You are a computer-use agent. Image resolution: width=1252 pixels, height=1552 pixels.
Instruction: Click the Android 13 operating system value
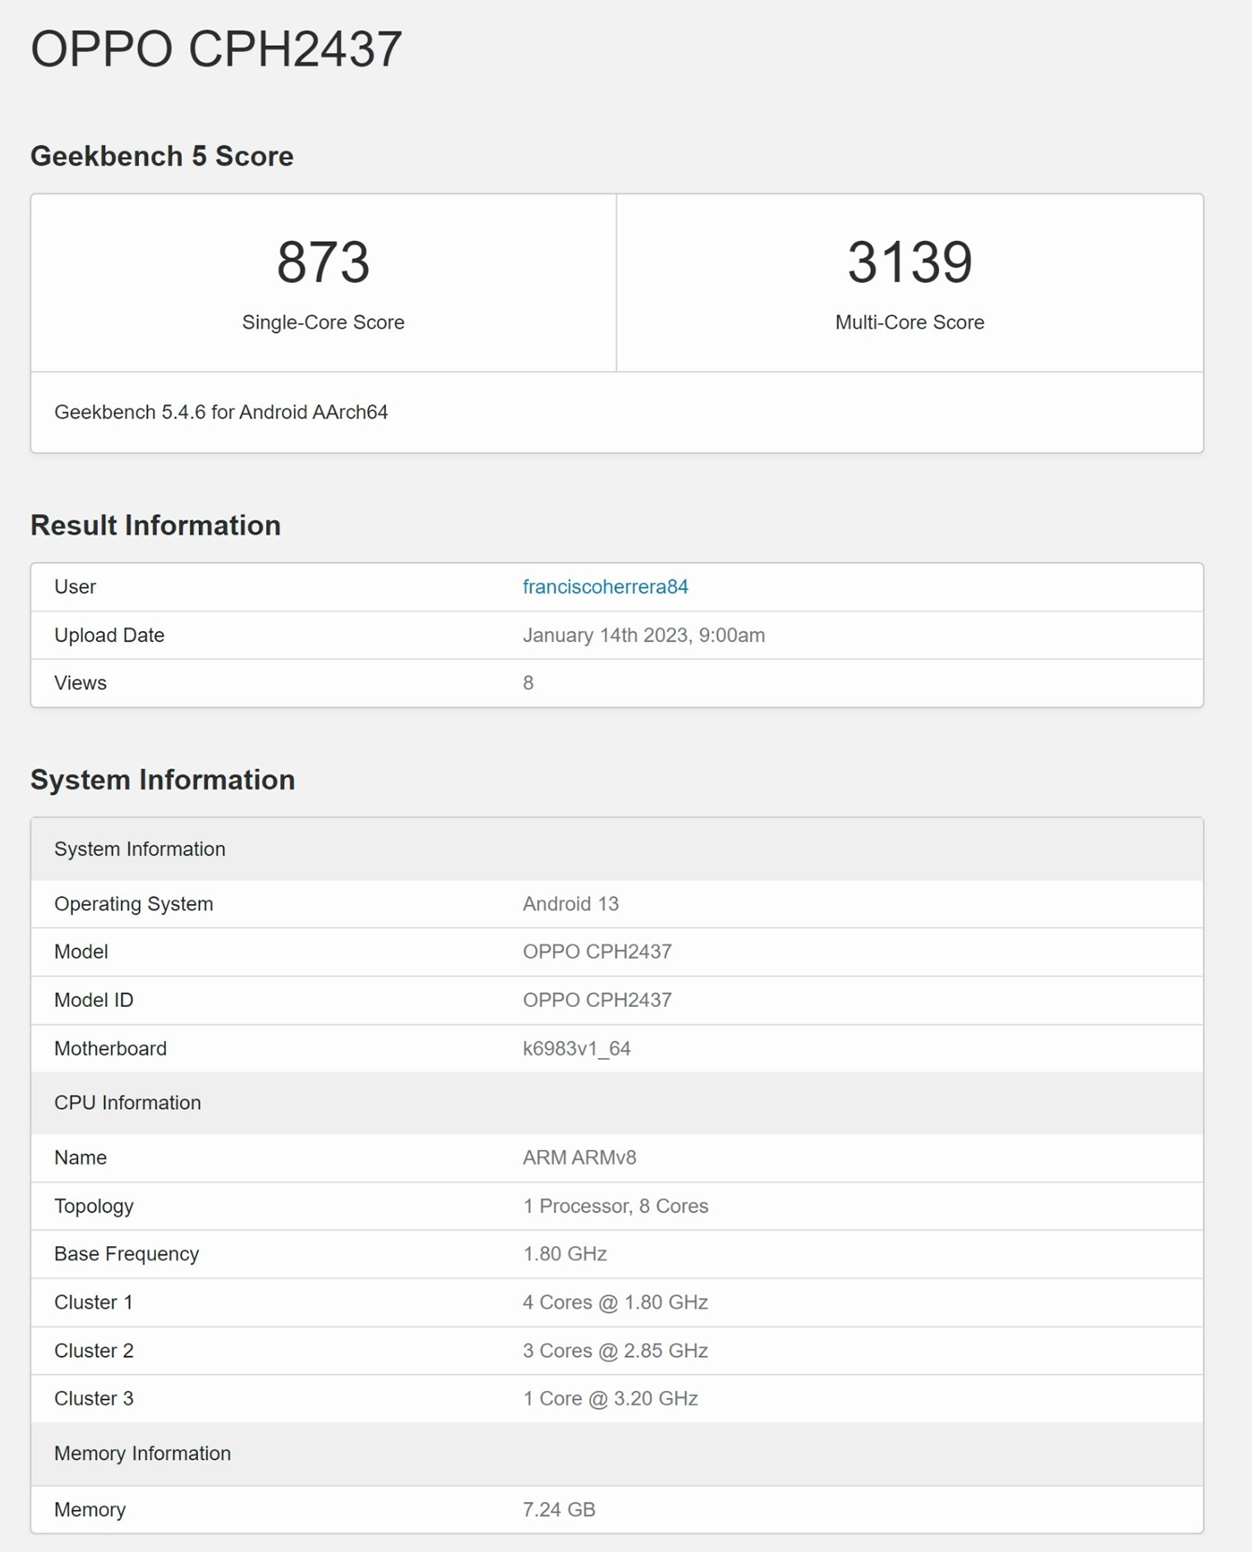click(570, 904)
